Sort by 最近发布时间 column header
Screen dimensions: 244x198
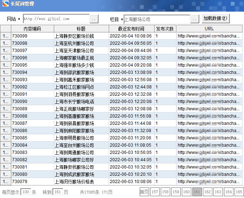coord(131,29)
